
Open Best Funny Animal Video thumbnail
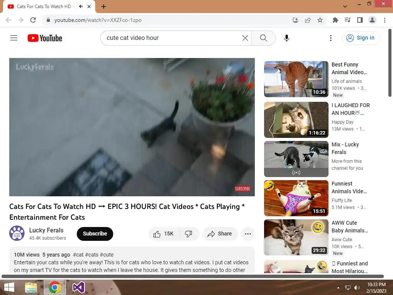pyautogui.click(x=296, y=79)
